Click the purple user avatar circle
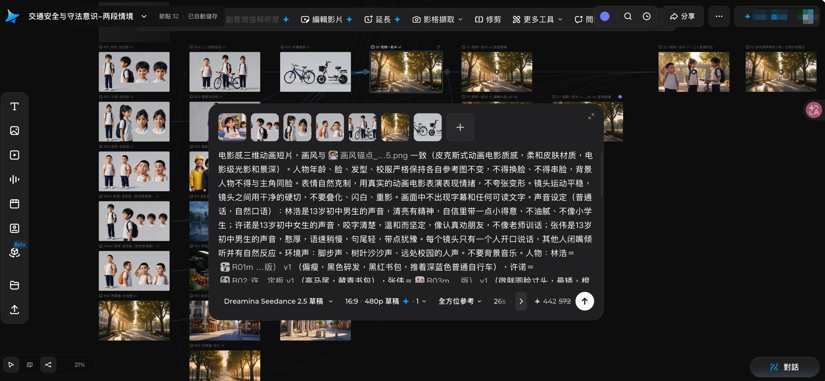 tap(604, 16)
